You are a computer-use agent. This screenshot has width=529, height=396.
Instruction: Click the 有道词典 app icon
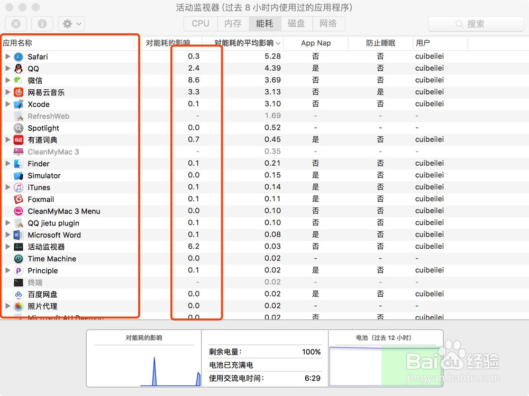tap(19, 140)
